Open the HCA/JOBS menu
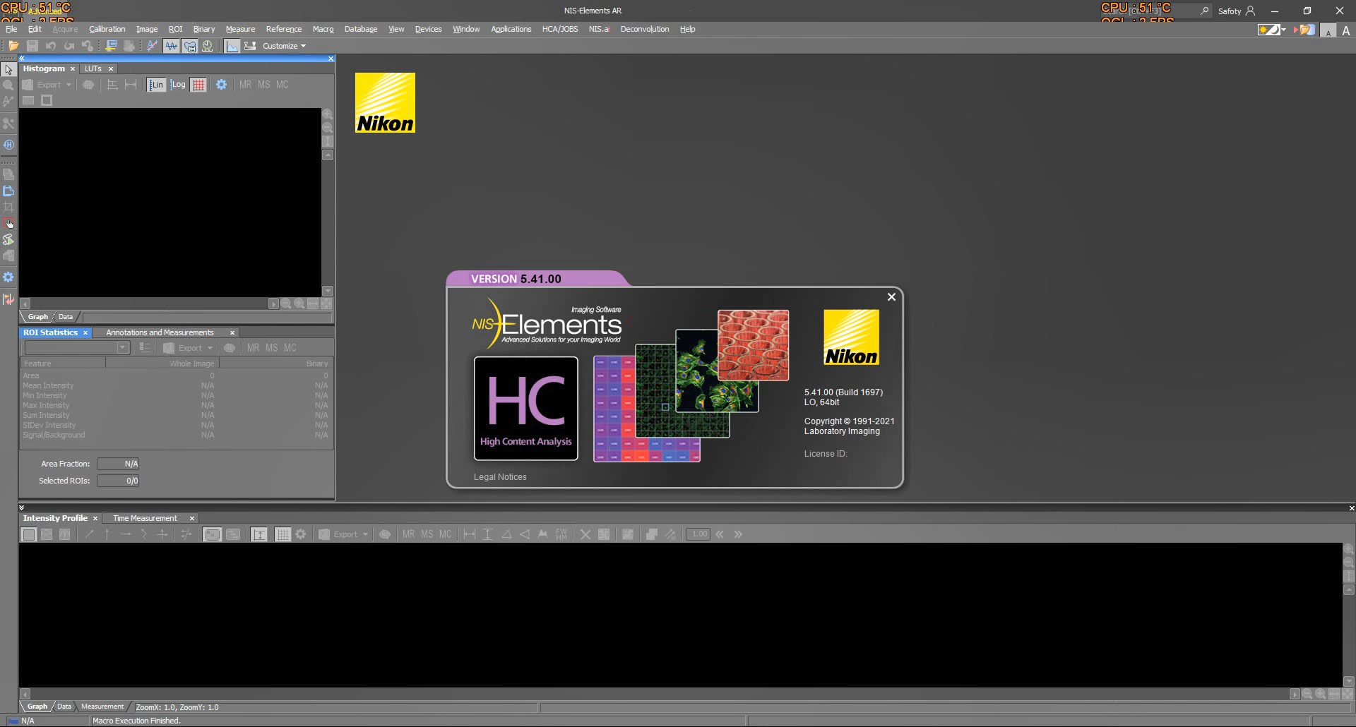Screen dimensions: 1356x727 click(559, 29)
